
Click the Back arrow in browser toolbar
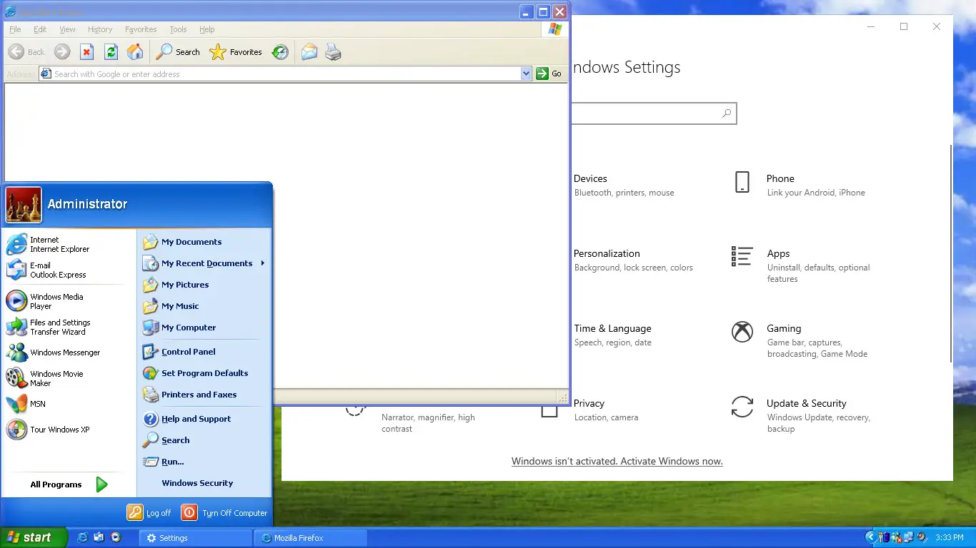(16, 52)
